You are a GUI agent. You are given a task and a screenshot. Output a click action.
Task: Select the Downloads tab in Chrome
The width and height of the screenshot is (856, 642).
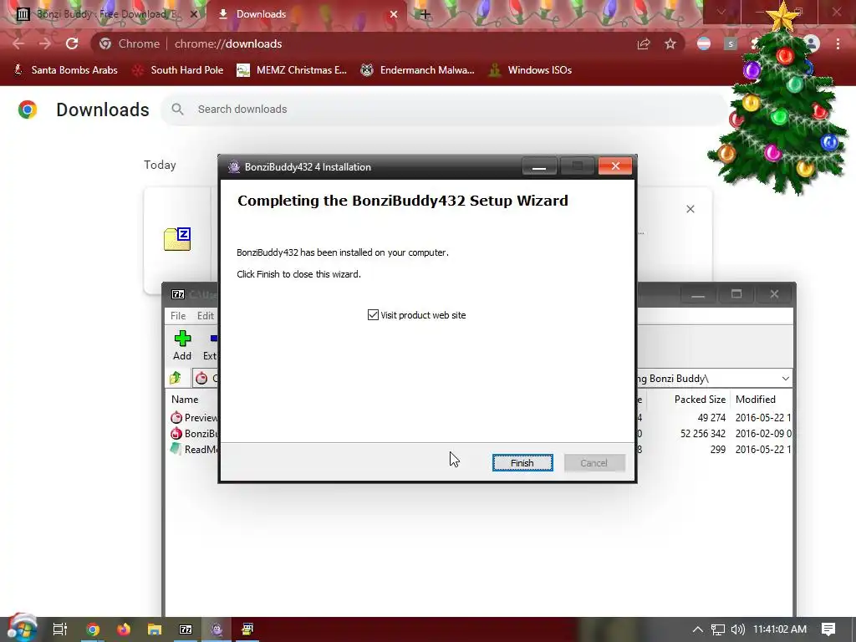point(261,14)
